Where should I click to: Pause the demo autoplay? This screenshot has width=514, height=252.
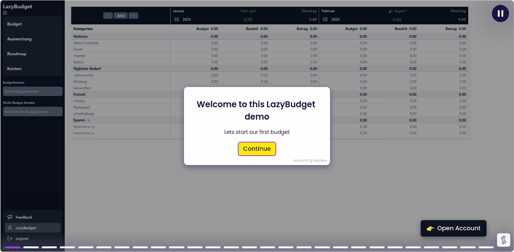coord(500,13)
